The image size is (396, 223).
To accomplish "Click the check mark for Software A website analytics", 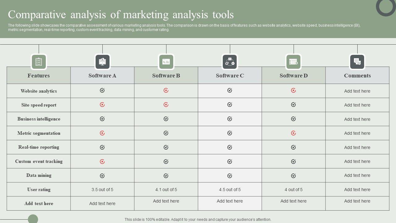I will [x=102, y=90].
